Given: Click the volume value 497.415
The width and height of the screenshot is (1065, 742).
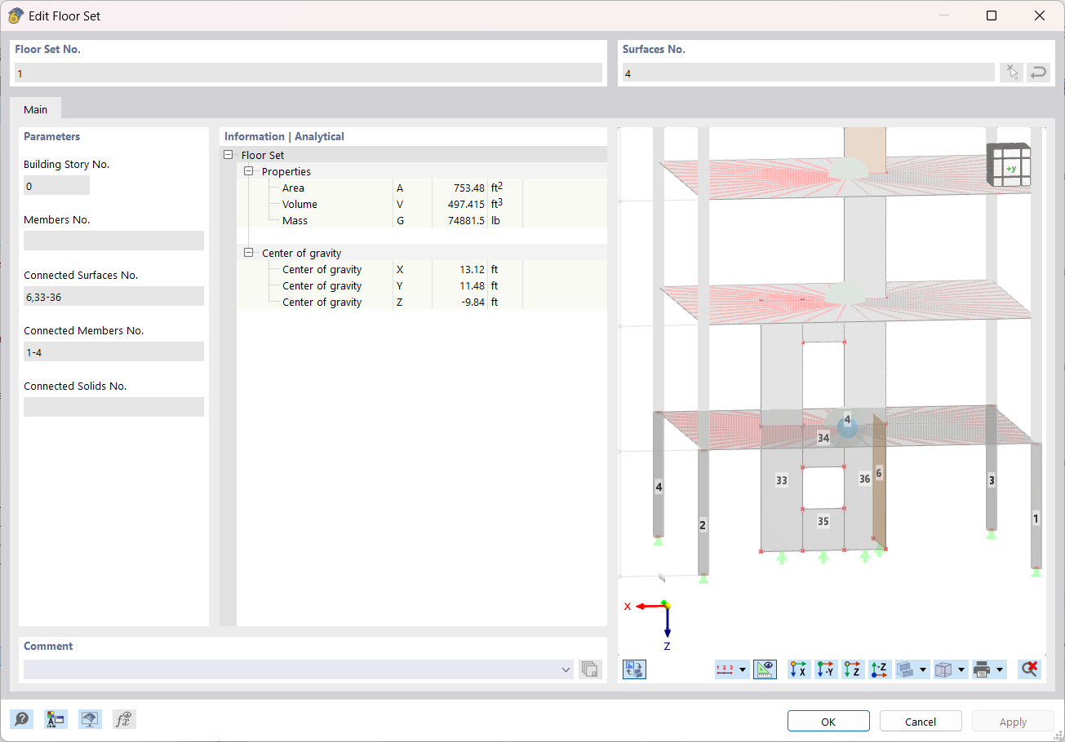Looking at the screenshot, I should 466,205.
